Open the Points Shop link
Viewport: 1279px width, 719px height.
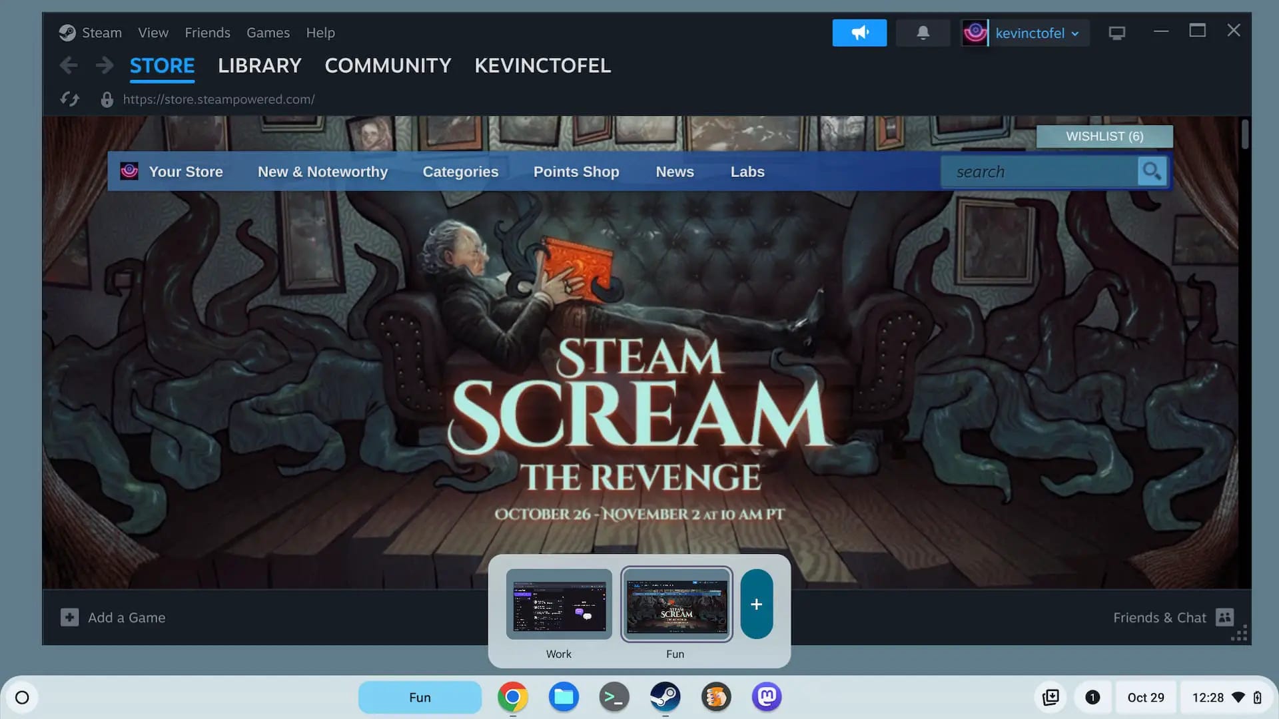tap(576, 172)
